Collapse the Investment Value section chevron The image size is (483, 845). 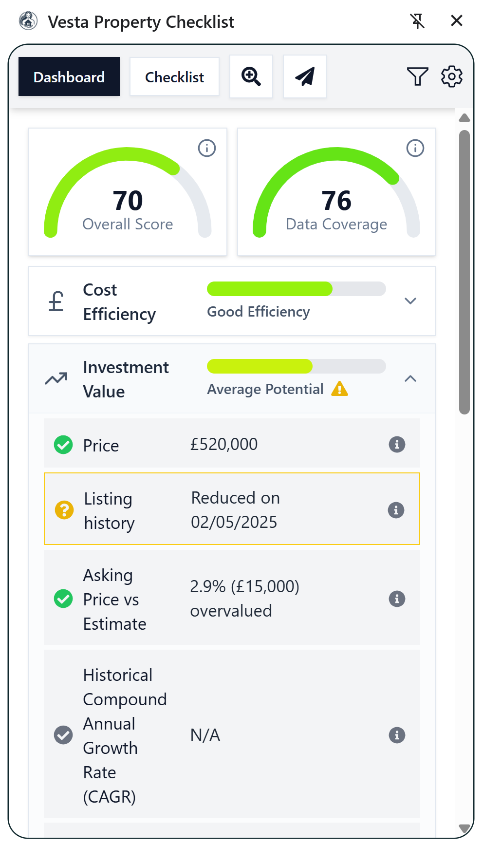[x=410, y=378]
